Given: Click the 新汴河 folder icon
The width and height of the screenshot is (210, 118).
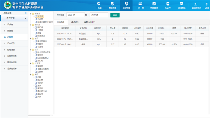Looking at the screenshot, I should tap(33, 25).
